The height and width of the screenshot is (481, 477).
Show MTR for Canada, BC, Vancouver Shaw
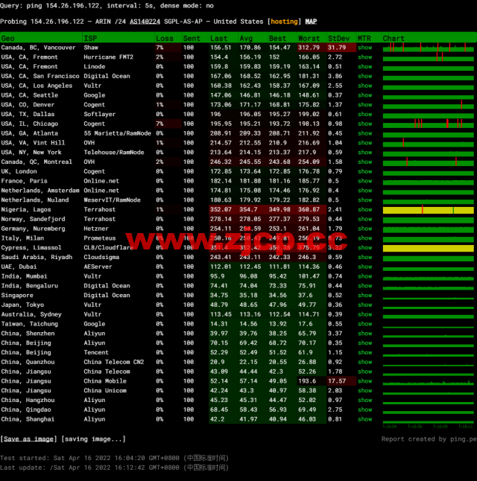[x=365, y=48]
